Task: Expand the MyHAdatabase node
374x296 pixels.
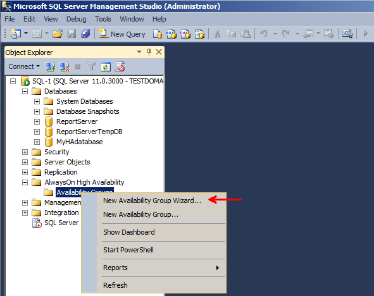Action: (x=37, y=142)
